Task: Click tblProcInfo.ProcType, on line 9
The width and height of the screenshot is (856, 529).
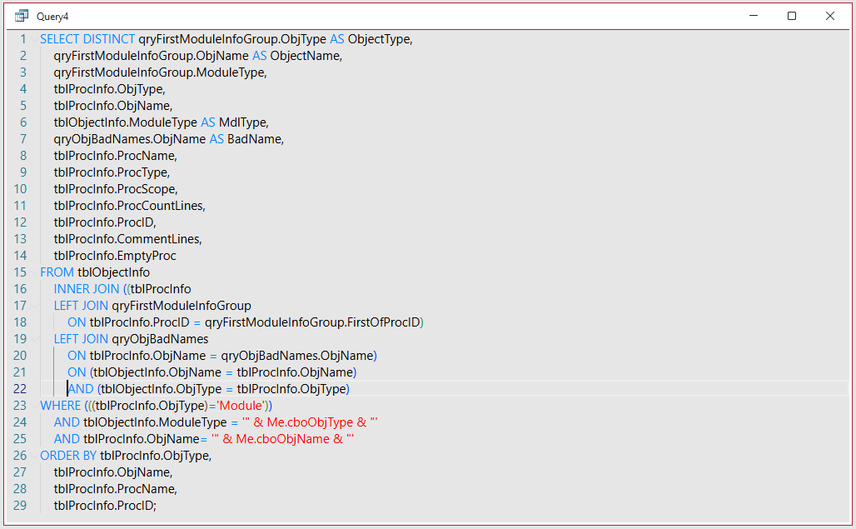Action: [x=112, y=172]
